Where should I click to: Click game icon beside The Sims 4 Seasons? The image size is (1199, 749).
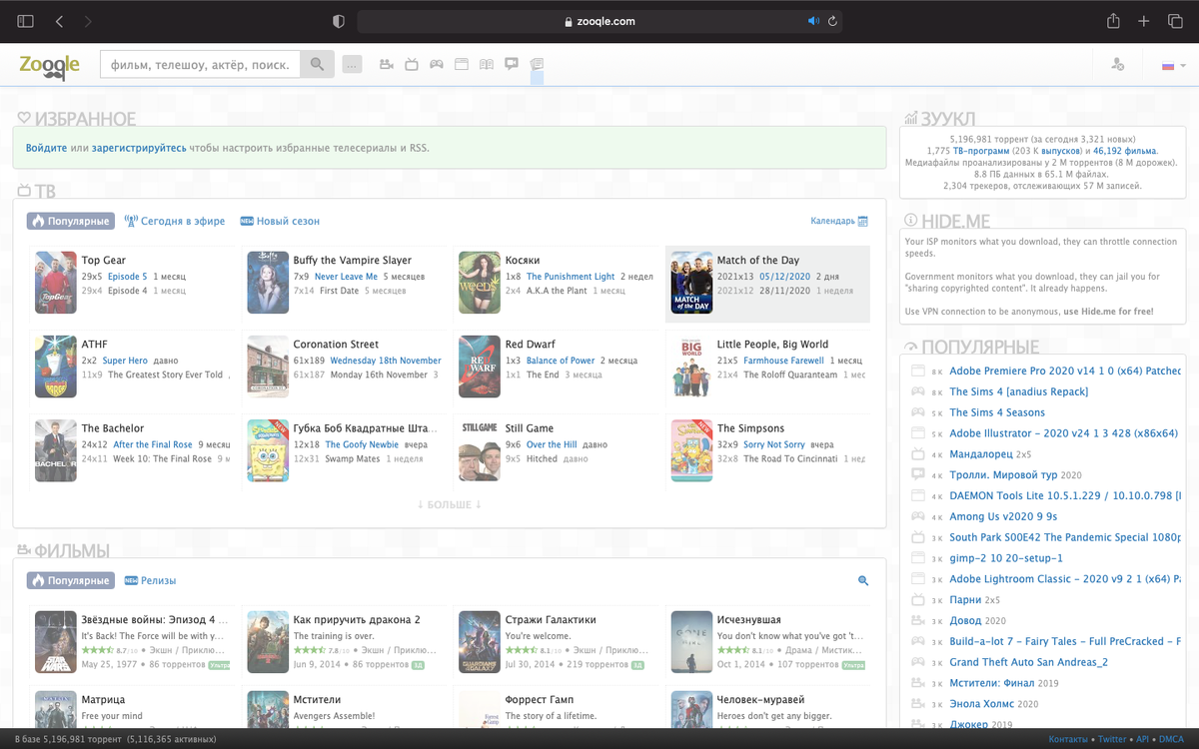918,412
